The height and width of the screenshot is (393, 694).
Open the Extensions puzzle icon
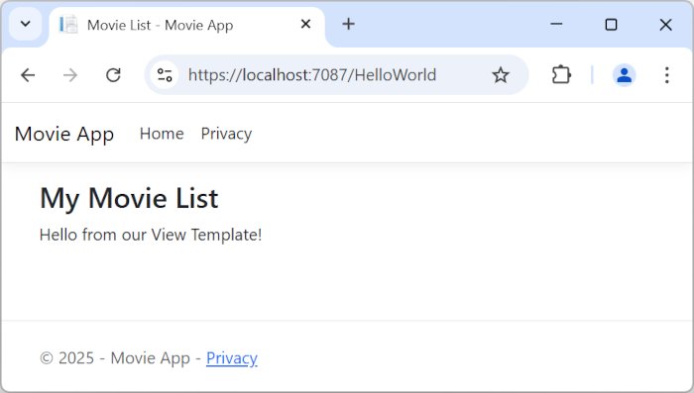click(x=561, y=74)
